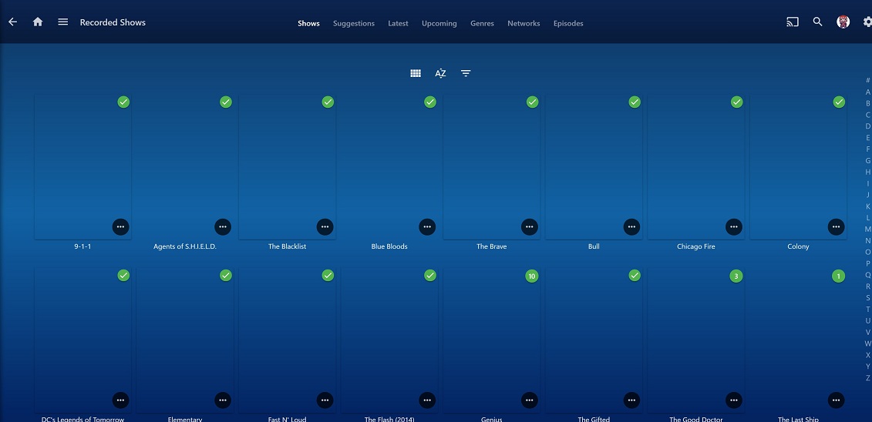Open more options for Blue Bloods

(x=427, y=226)
